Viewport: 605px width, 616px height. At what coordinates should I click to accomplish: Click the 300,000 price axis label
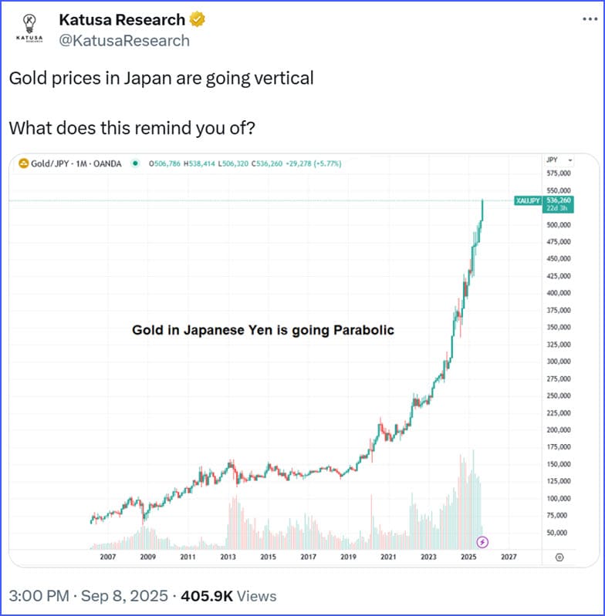click(557, 361)
